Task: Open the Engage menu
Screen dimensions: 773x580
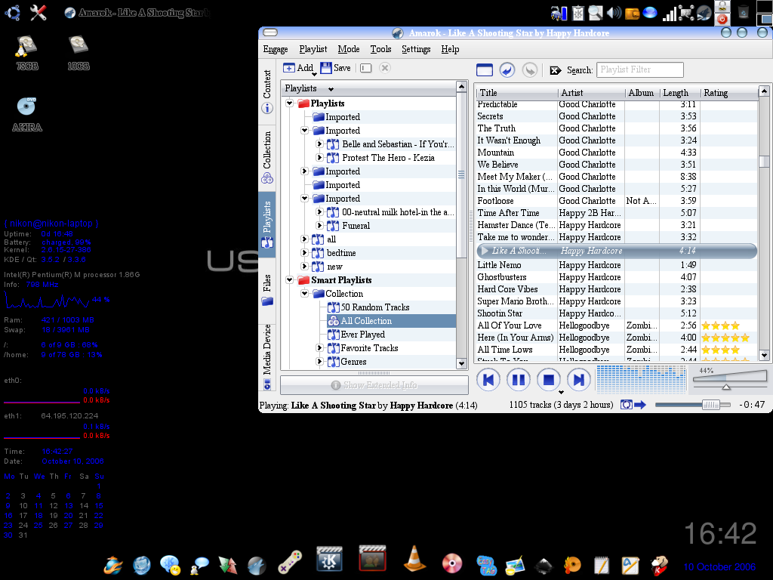Action: pyautogui.click(x=275, y=49)
